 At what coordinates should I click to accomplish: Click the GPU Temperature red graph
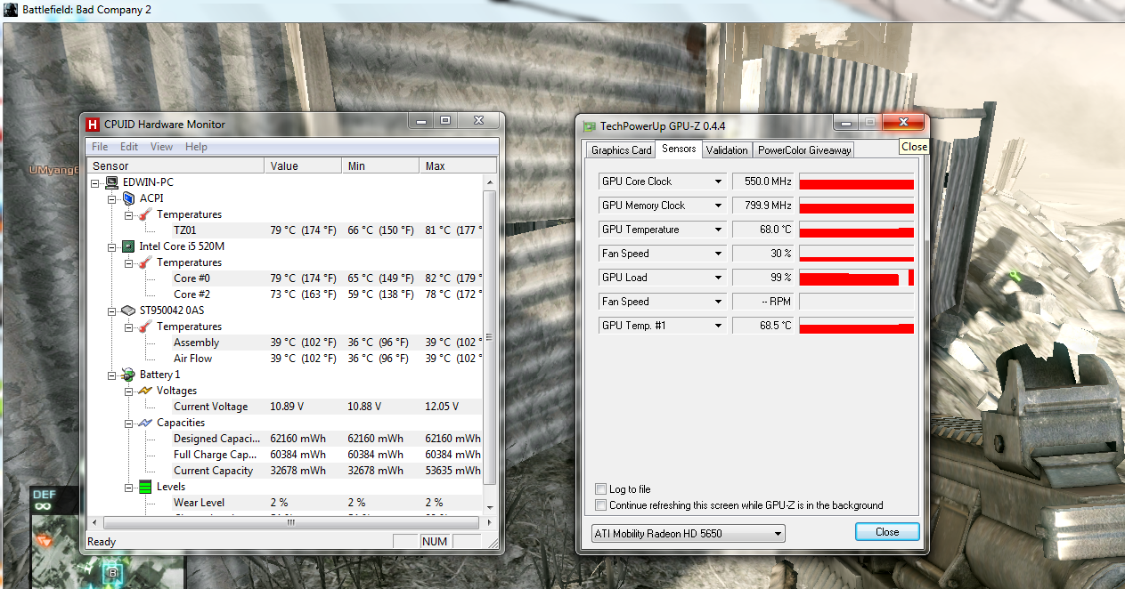coord(857,230)
